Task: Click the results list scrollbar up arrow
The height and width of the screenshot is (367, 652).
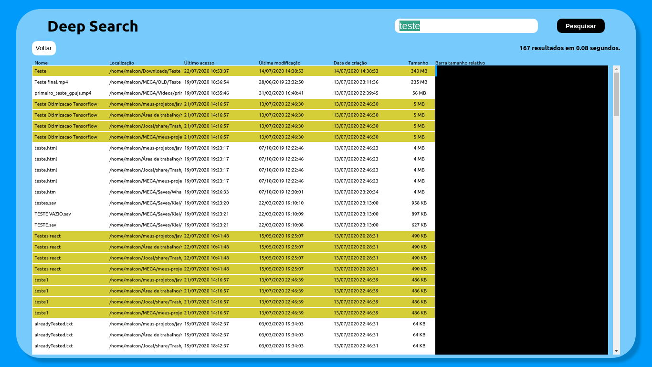Action: pyautogui.click(x=616, y=69)
